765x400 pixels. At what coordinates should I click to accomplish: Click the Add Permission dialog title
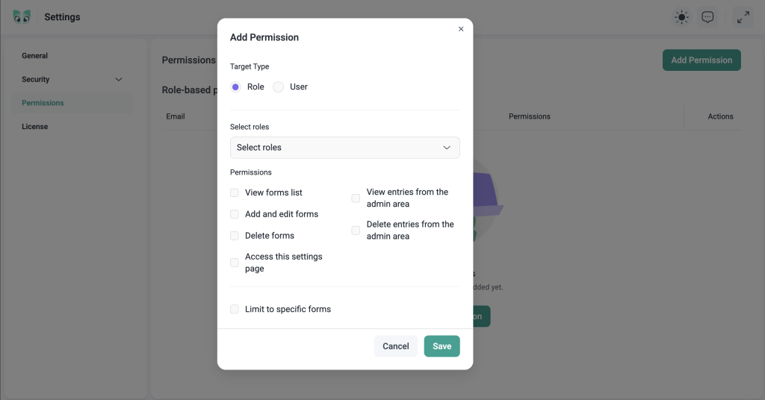pos(264,37)
